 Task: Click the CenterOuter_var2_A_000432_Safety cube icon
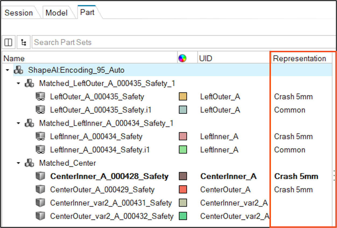tap(40, 216)
